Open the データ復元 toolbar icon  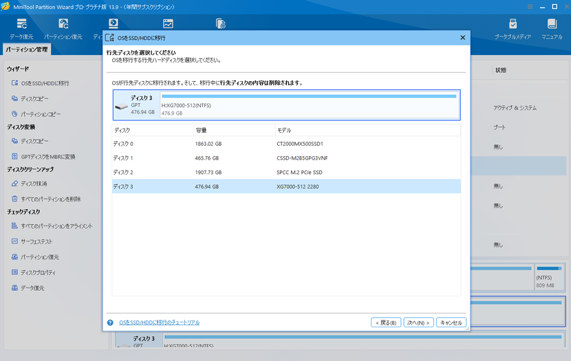(x=21, y=29)
